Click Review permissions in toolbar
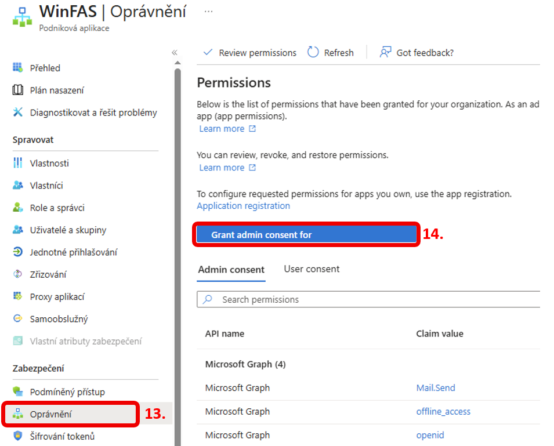Viewport: 554px width, 446px height. click(x=249, y=53)
